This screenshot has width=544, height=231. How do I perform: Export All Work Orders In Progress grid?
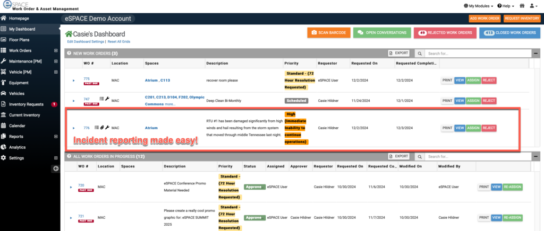tap(398, 156)
